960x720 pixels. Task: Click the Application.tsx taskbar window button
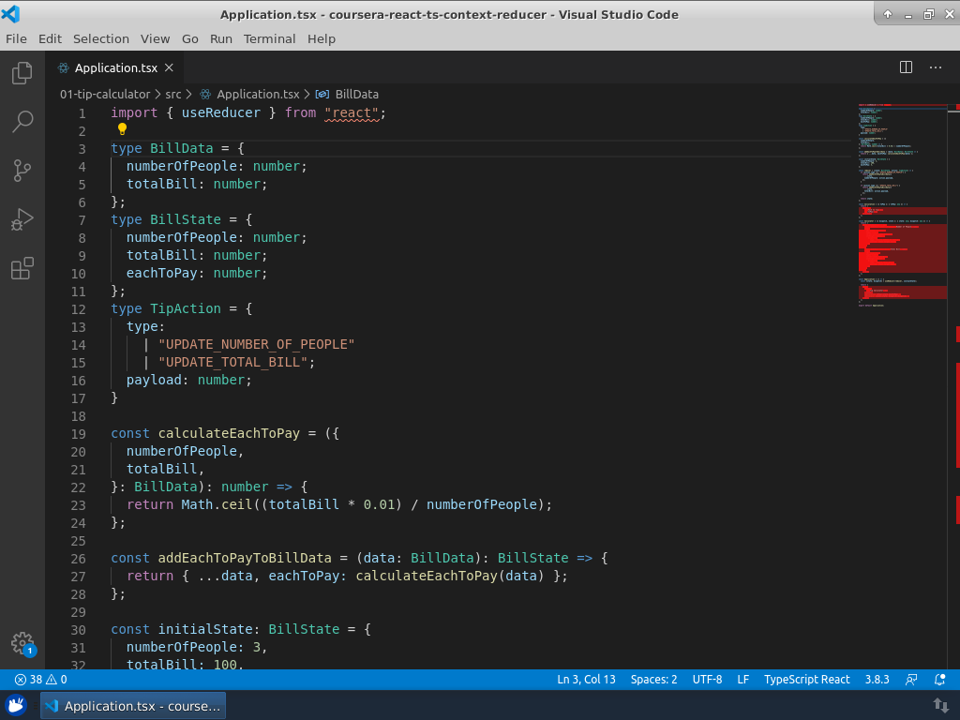pyautogui.click(x=133, y=706)
